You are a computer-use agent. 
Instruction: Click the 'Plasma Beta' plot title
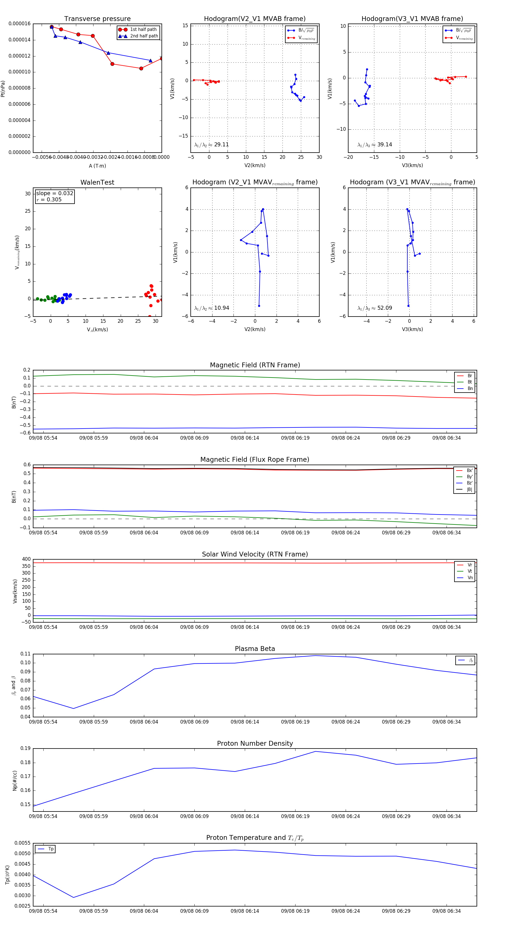coord(255,649)
